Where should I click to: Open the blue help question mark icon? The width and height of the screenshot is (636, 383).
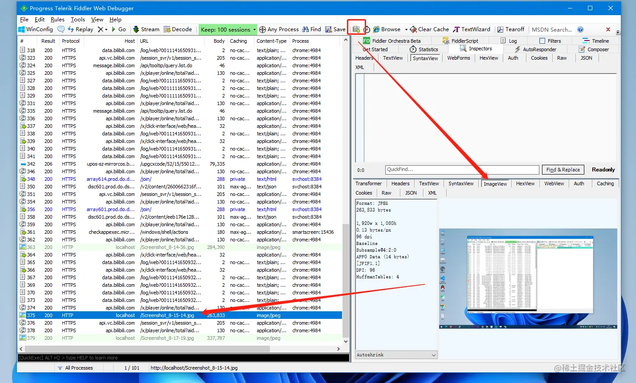click(x=580, y=29)
